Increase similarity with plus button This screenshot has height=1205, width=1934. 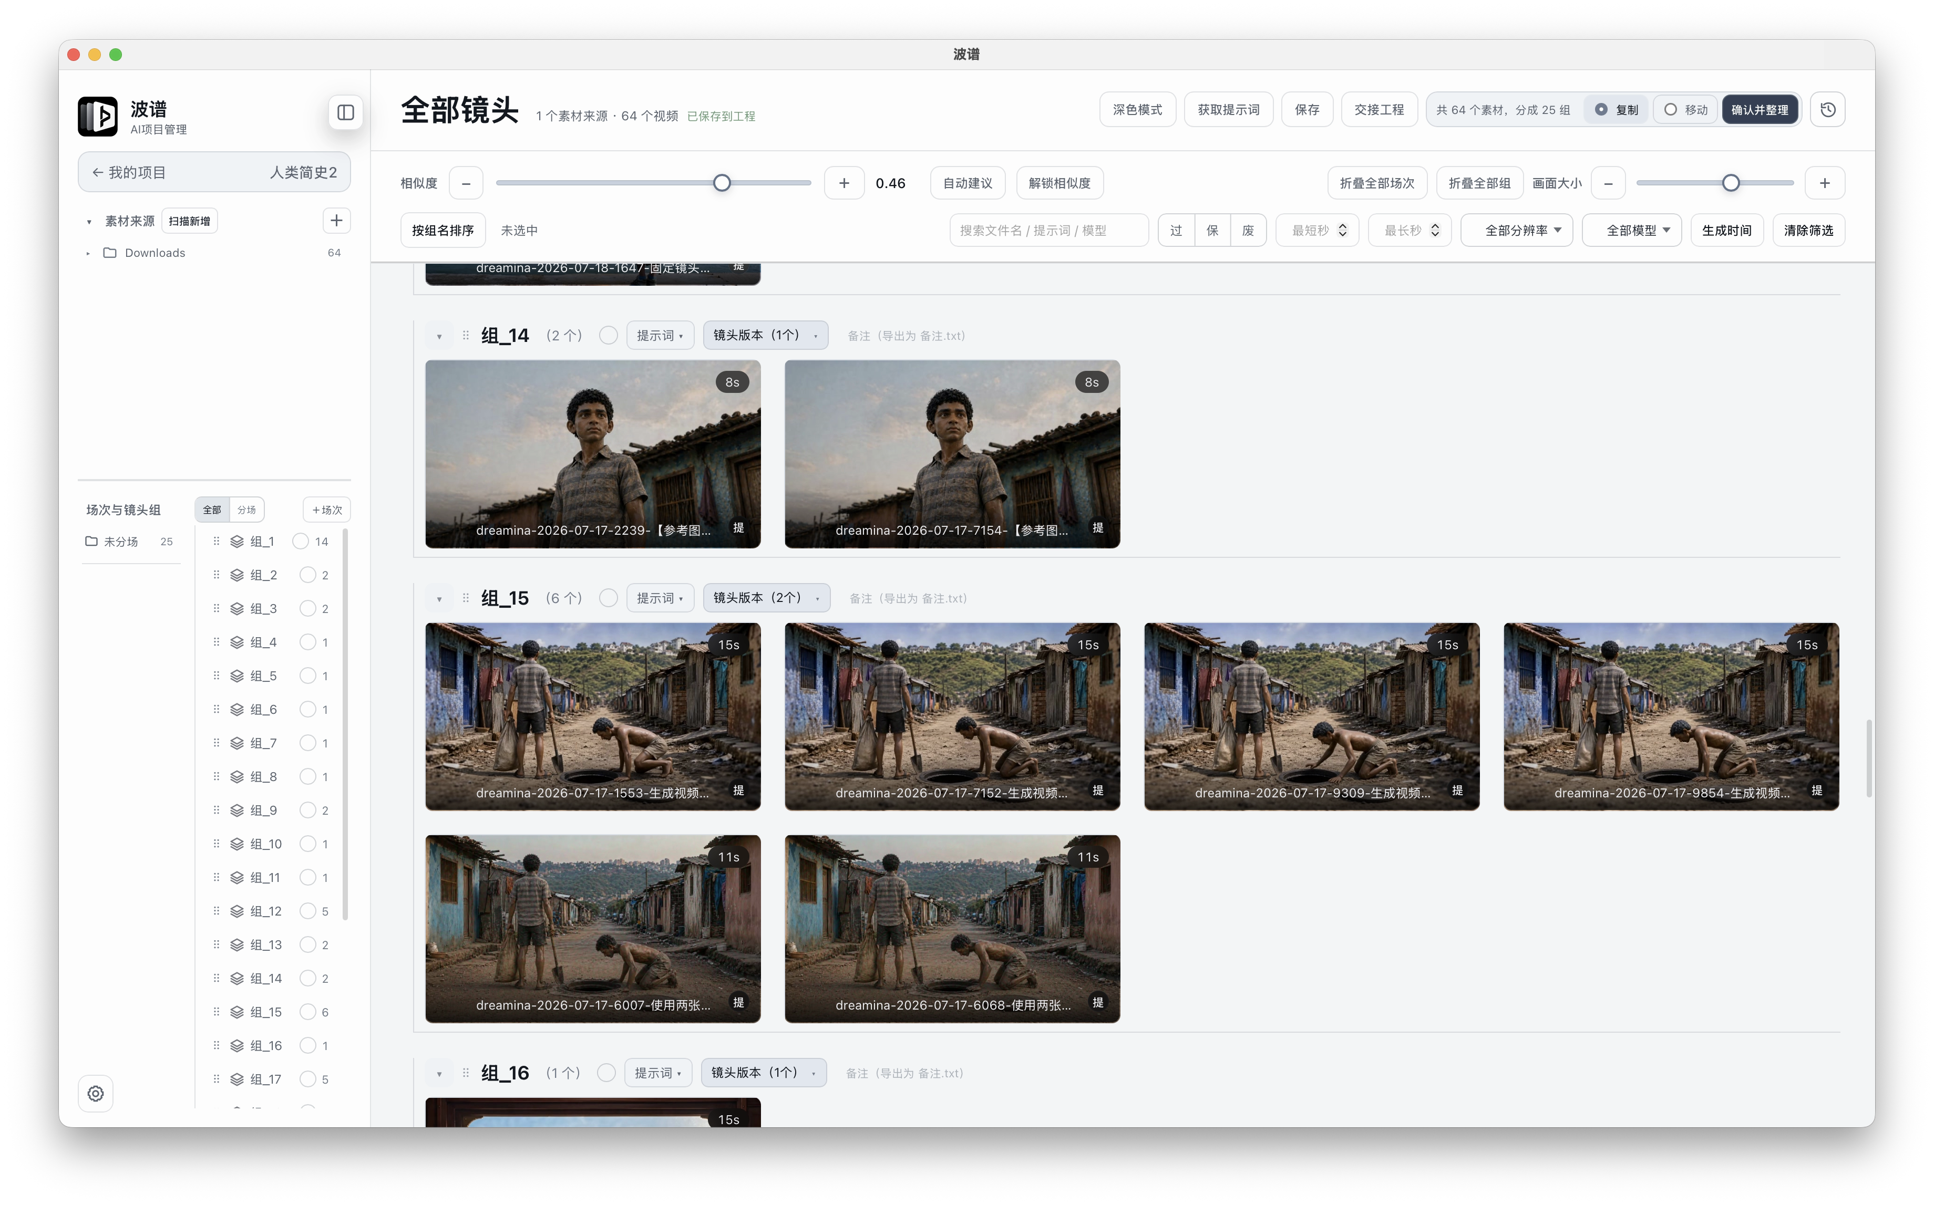[x=844, y=183]
